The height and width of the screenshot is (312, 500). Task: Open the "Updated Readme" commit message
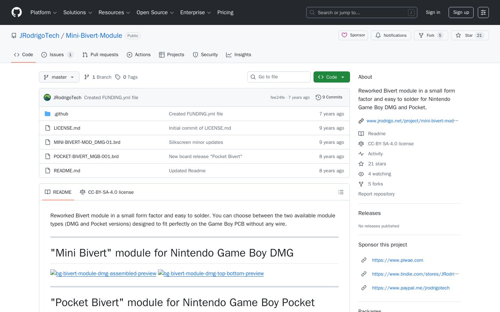tap(187, 171)
